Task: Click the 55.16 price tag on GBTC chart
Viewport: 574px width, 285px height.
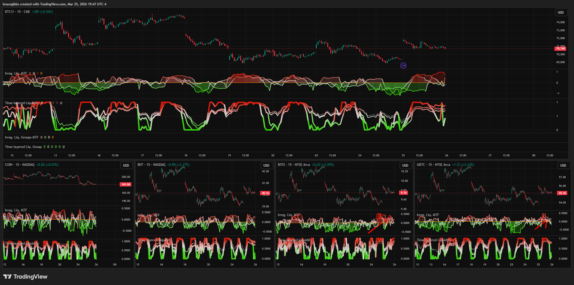Action: [562, 193]
